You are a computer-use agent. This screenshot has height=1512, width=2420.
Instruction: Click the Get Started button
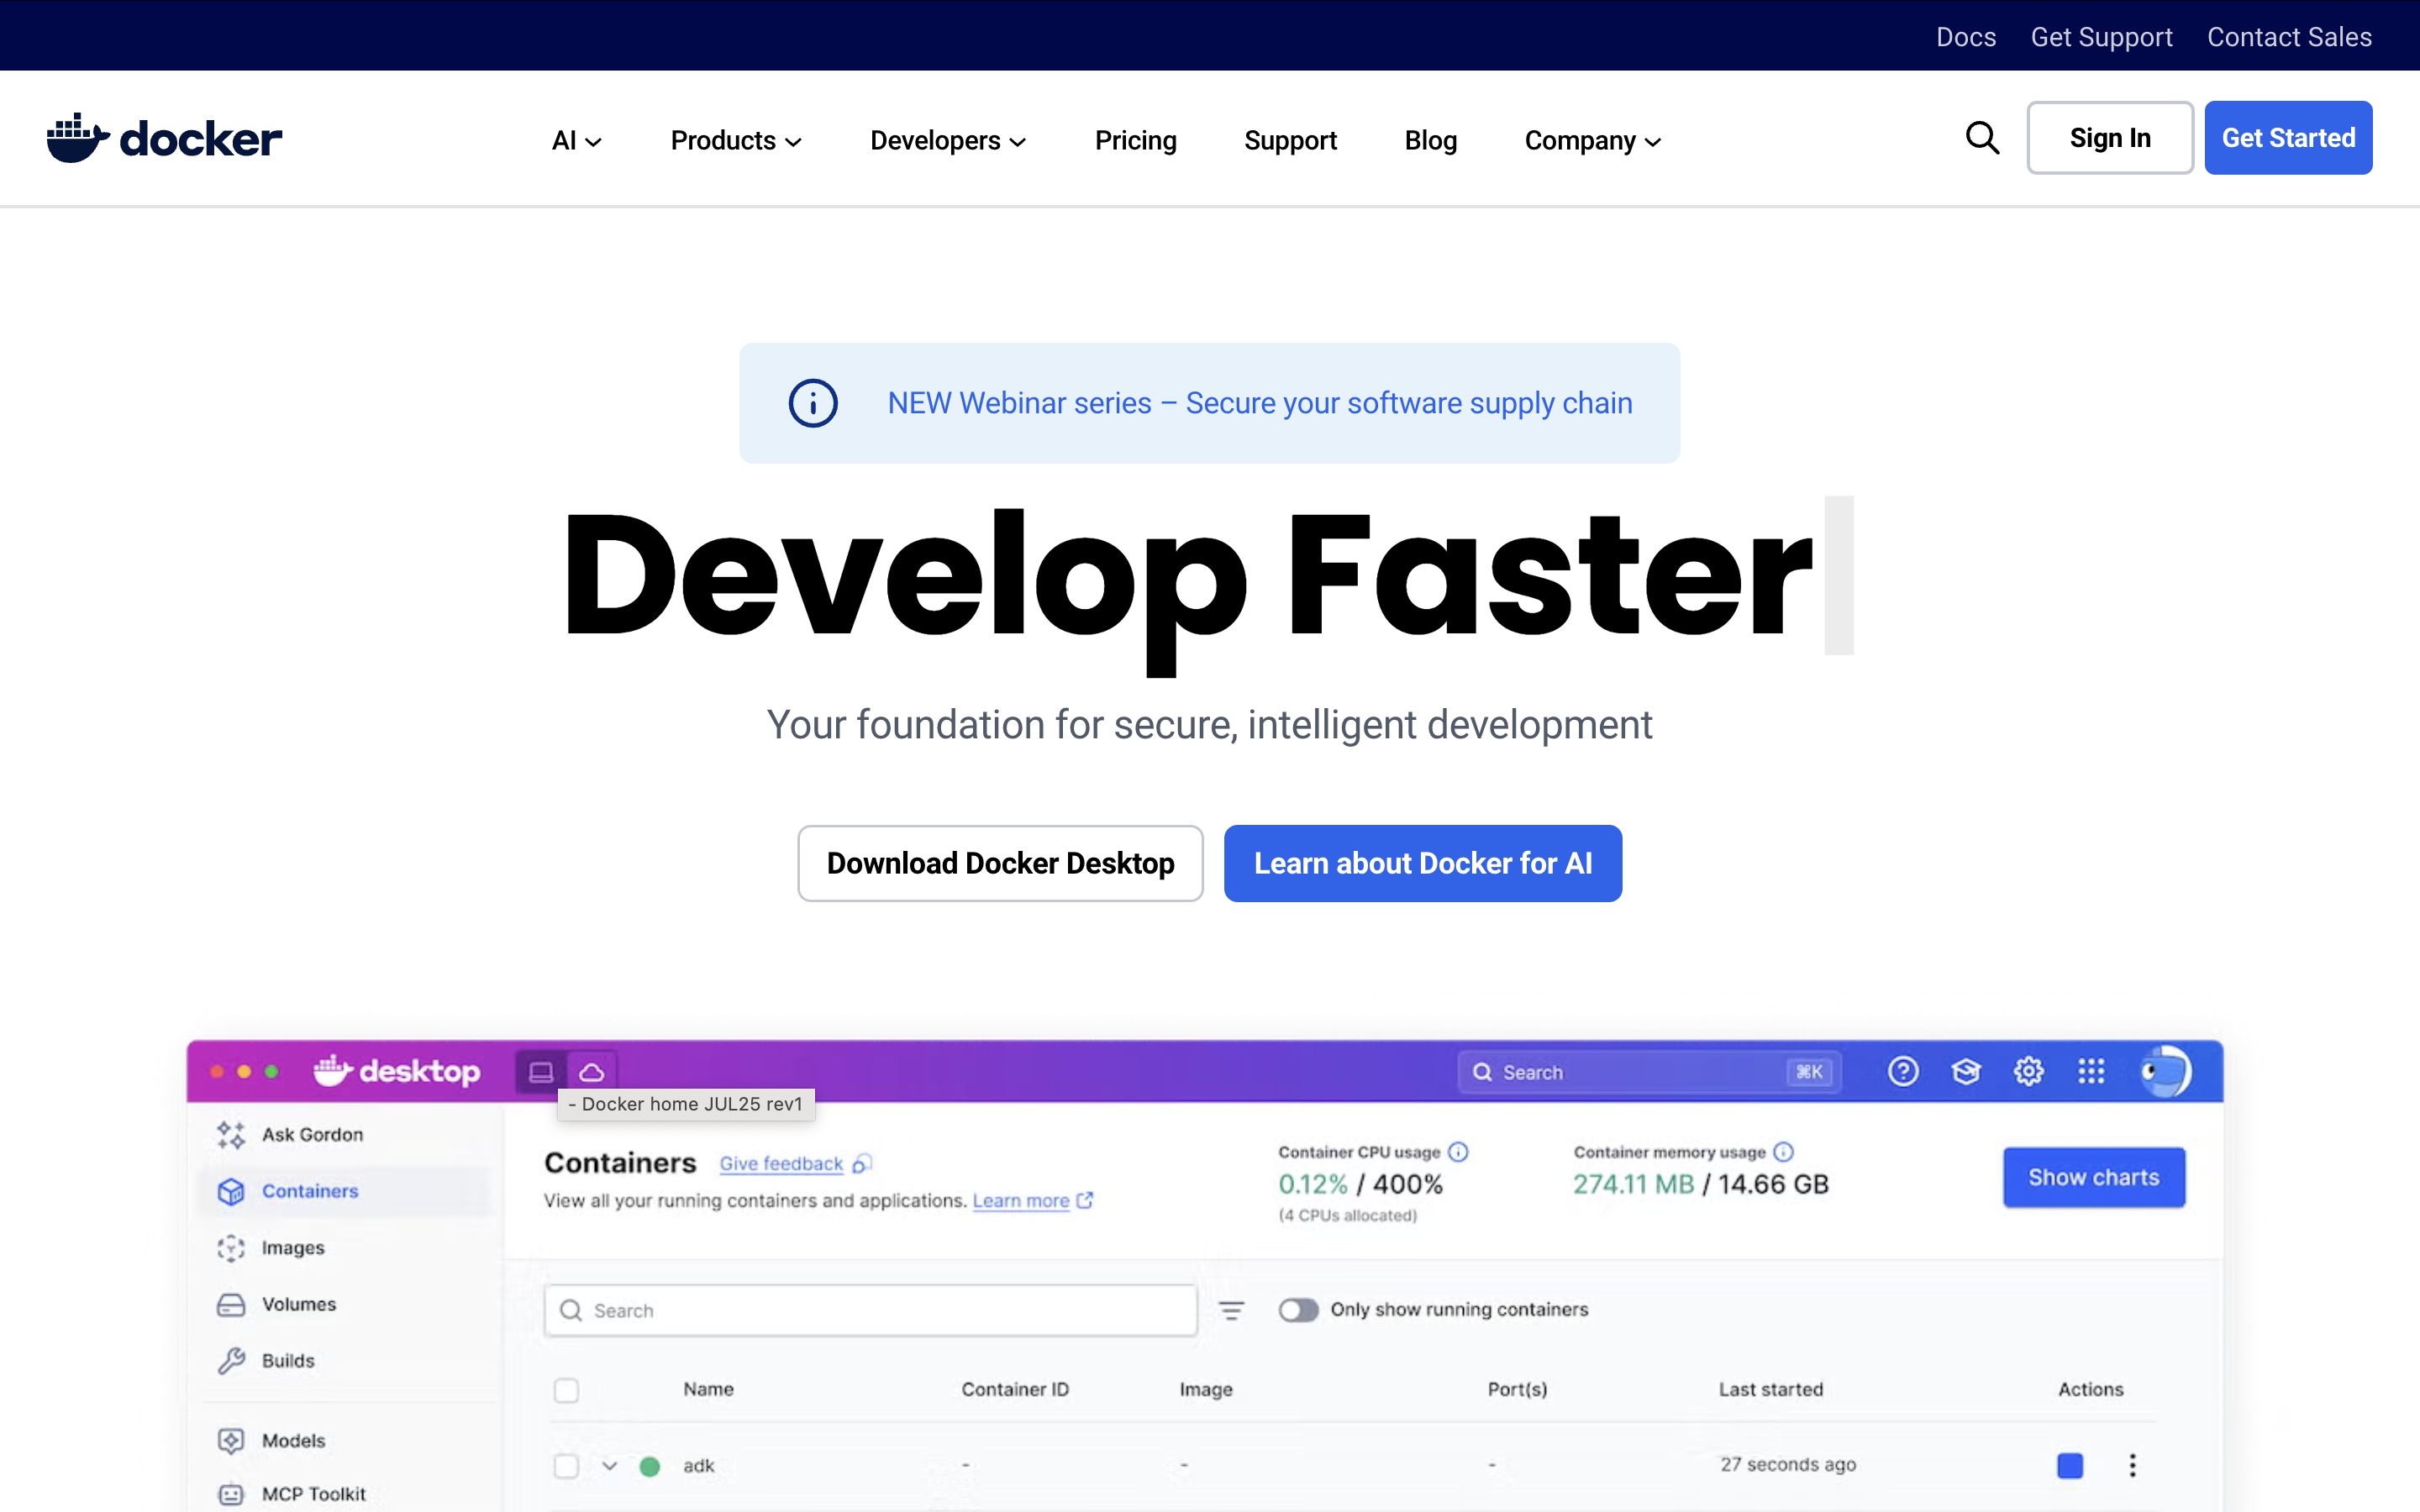tap(2287, 138)
